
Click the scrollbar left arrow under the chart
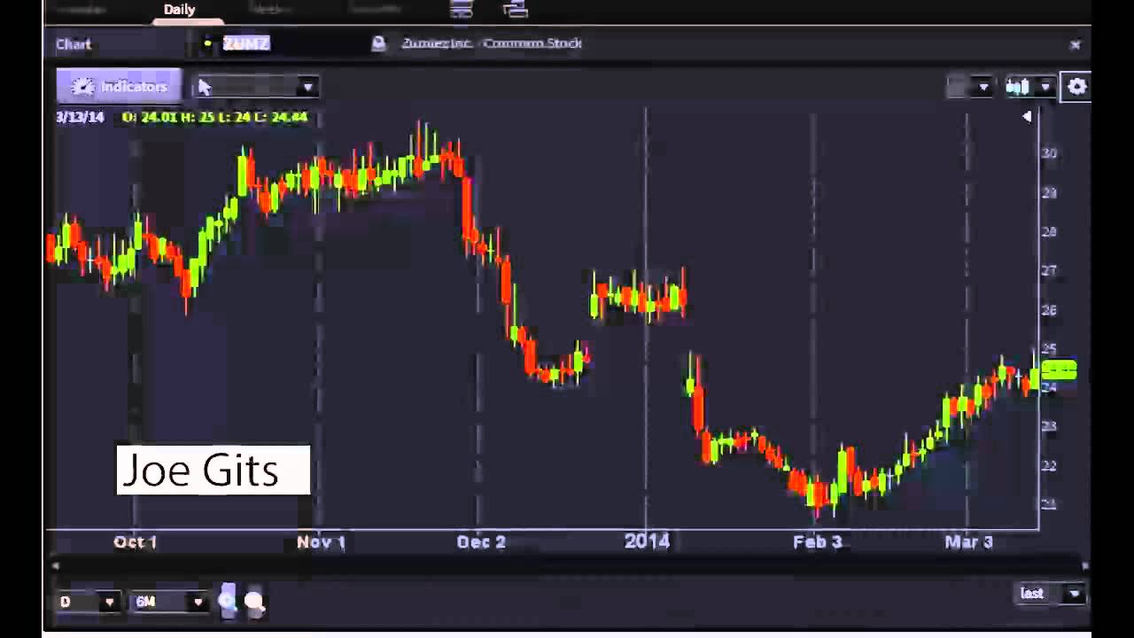tap(55, 565)
